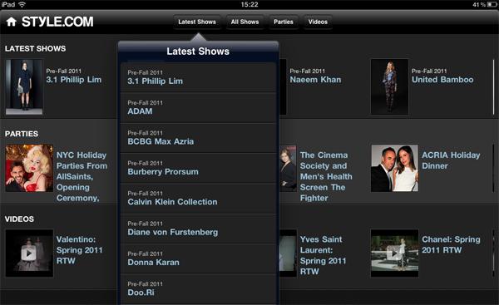Screen dimensions: 499x305
Task: Choose Burberry Prorsum from the list
Action: pyautogui.click(x=198, y=168)
